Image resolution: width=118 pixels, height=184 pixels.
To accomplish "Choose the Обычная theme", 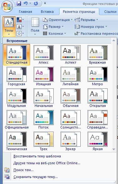I will point(71,98).
